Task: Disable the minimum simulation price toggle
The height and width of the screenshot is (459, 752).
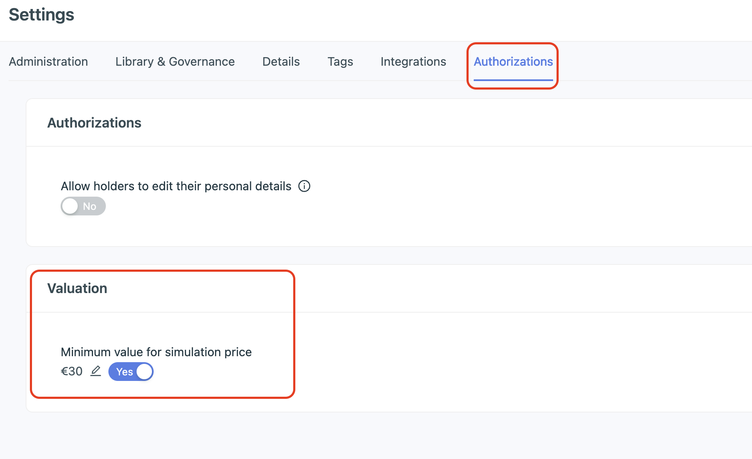Action: point(131,372)
